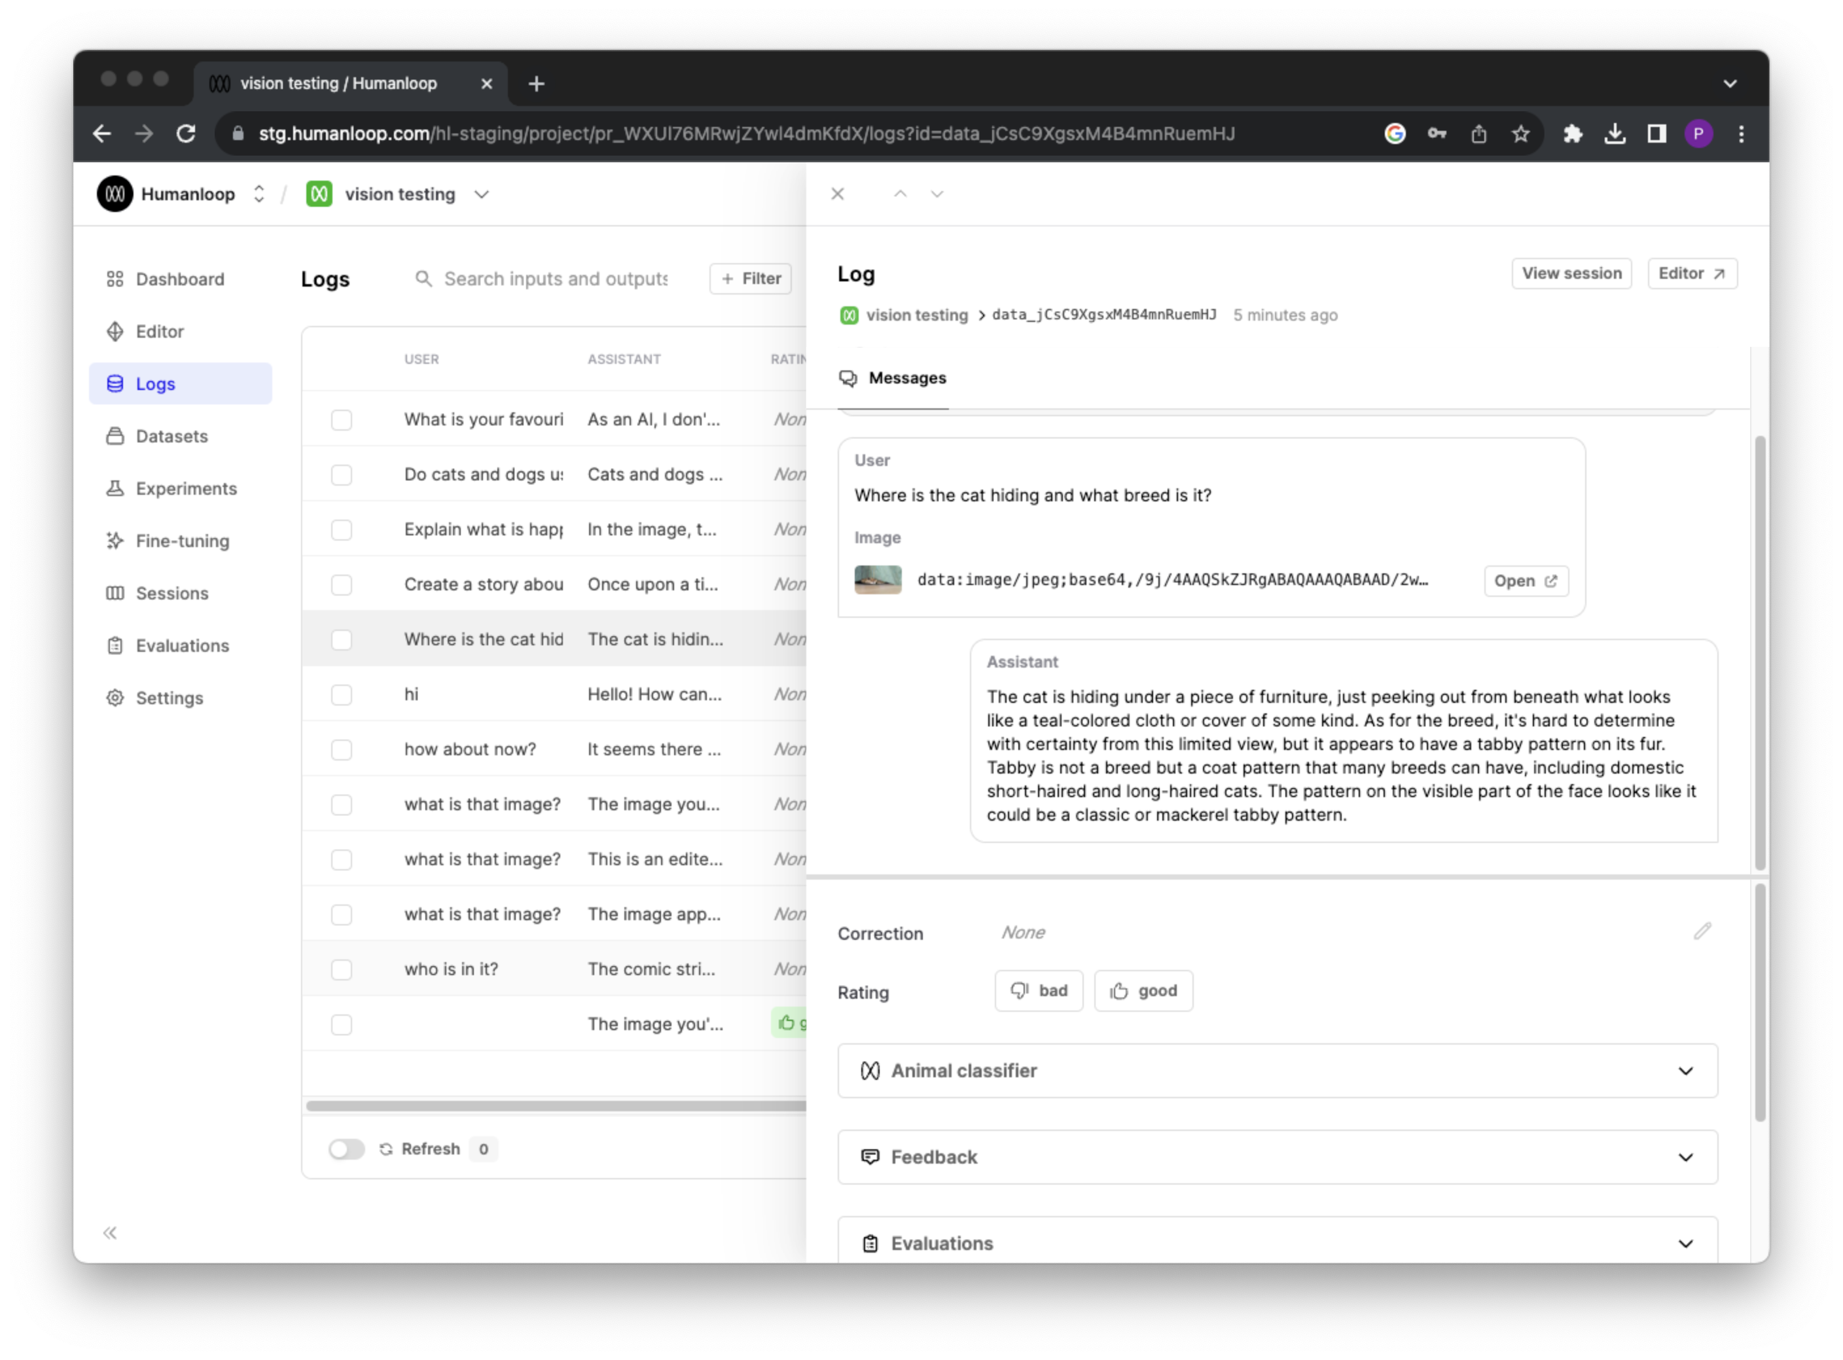Click the horizontal scrollbar of logs table

556,1107
